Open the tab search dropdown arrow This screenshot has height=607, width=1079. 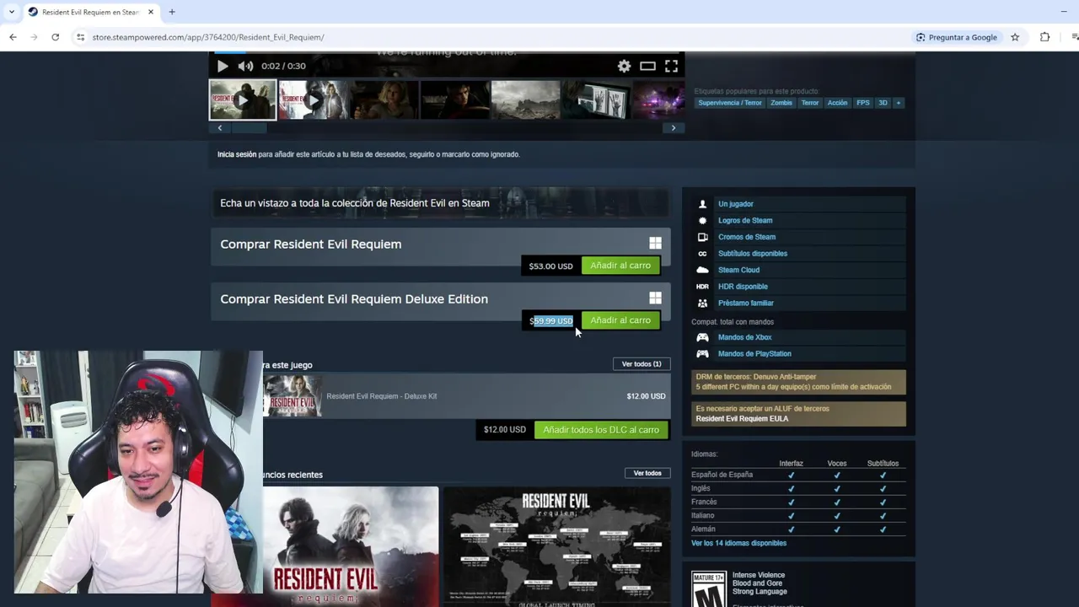click(x=11, y=12)
